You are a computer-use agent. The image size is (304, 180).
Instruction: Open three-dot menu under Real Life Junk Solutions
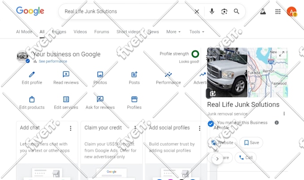coord(284,114)
